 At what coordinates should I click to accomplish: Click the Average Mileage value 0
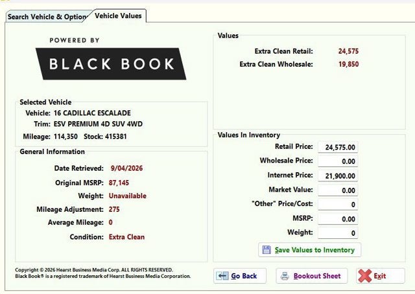111,222
